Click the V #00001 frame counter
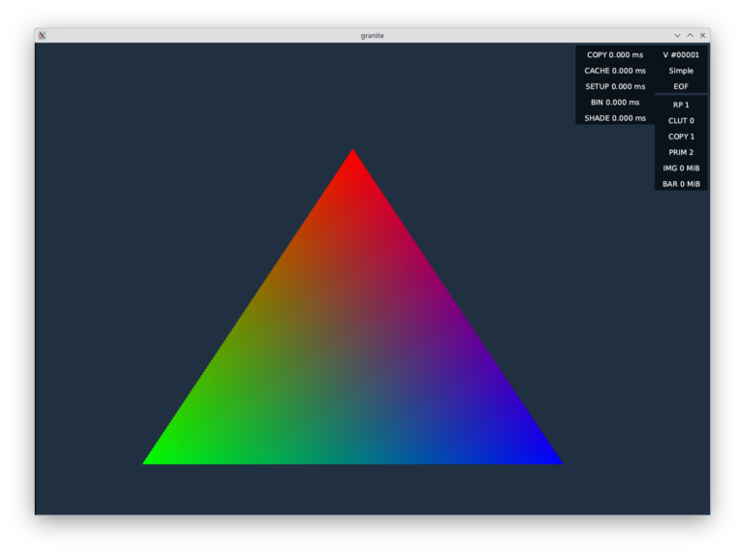745x556 pixels. (x=681, y=55)
